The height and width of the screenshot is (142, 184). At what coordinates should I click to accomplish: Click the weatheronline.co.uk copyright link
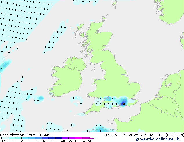(x=157, y=139)
